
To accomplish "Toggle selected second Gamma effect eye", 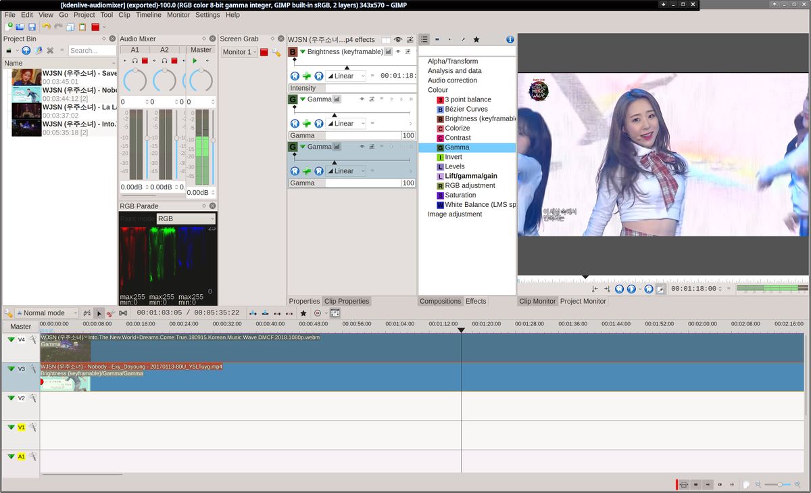I will (x=362, y=146).
